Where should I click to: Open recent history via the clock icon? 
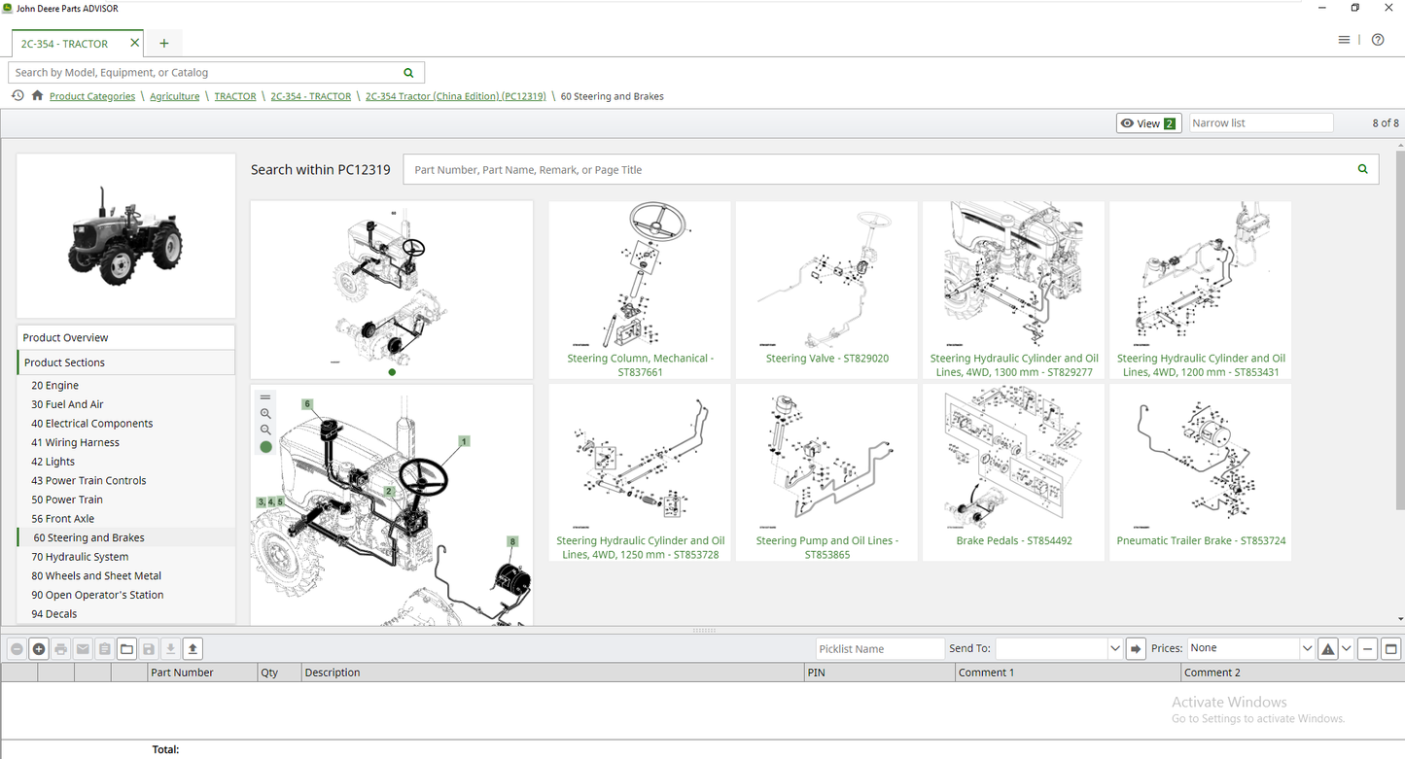pos(18,95)
